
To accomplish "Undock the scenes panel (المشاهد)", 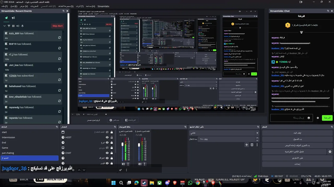I will (57, 127).
